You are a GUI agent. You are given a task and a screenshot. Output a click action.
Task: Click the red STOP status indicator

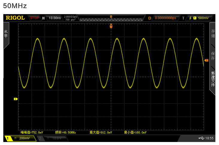coord(34,18)
